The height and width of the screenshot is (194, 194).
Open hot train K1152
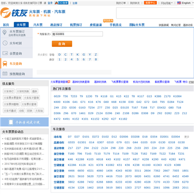click(95, 119)
